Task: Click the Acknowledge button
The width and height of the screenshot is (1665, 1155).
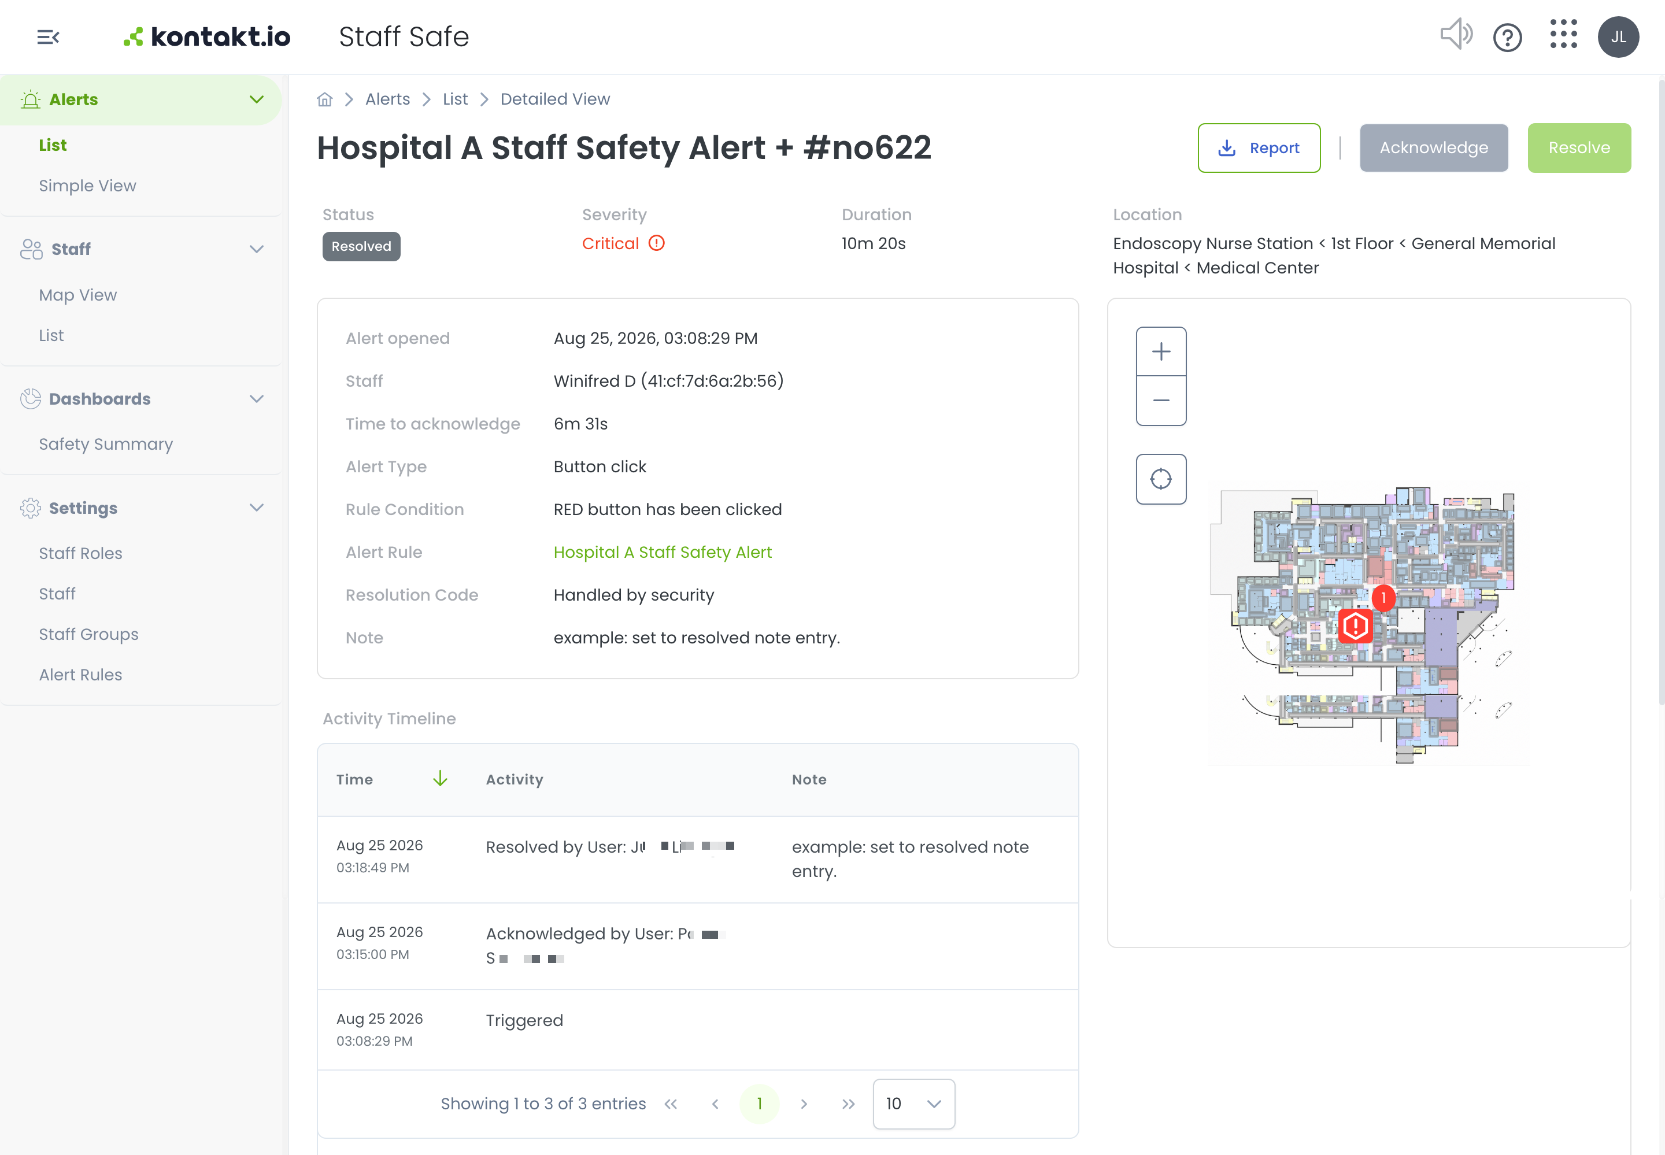Action: tap(1433, 147)
